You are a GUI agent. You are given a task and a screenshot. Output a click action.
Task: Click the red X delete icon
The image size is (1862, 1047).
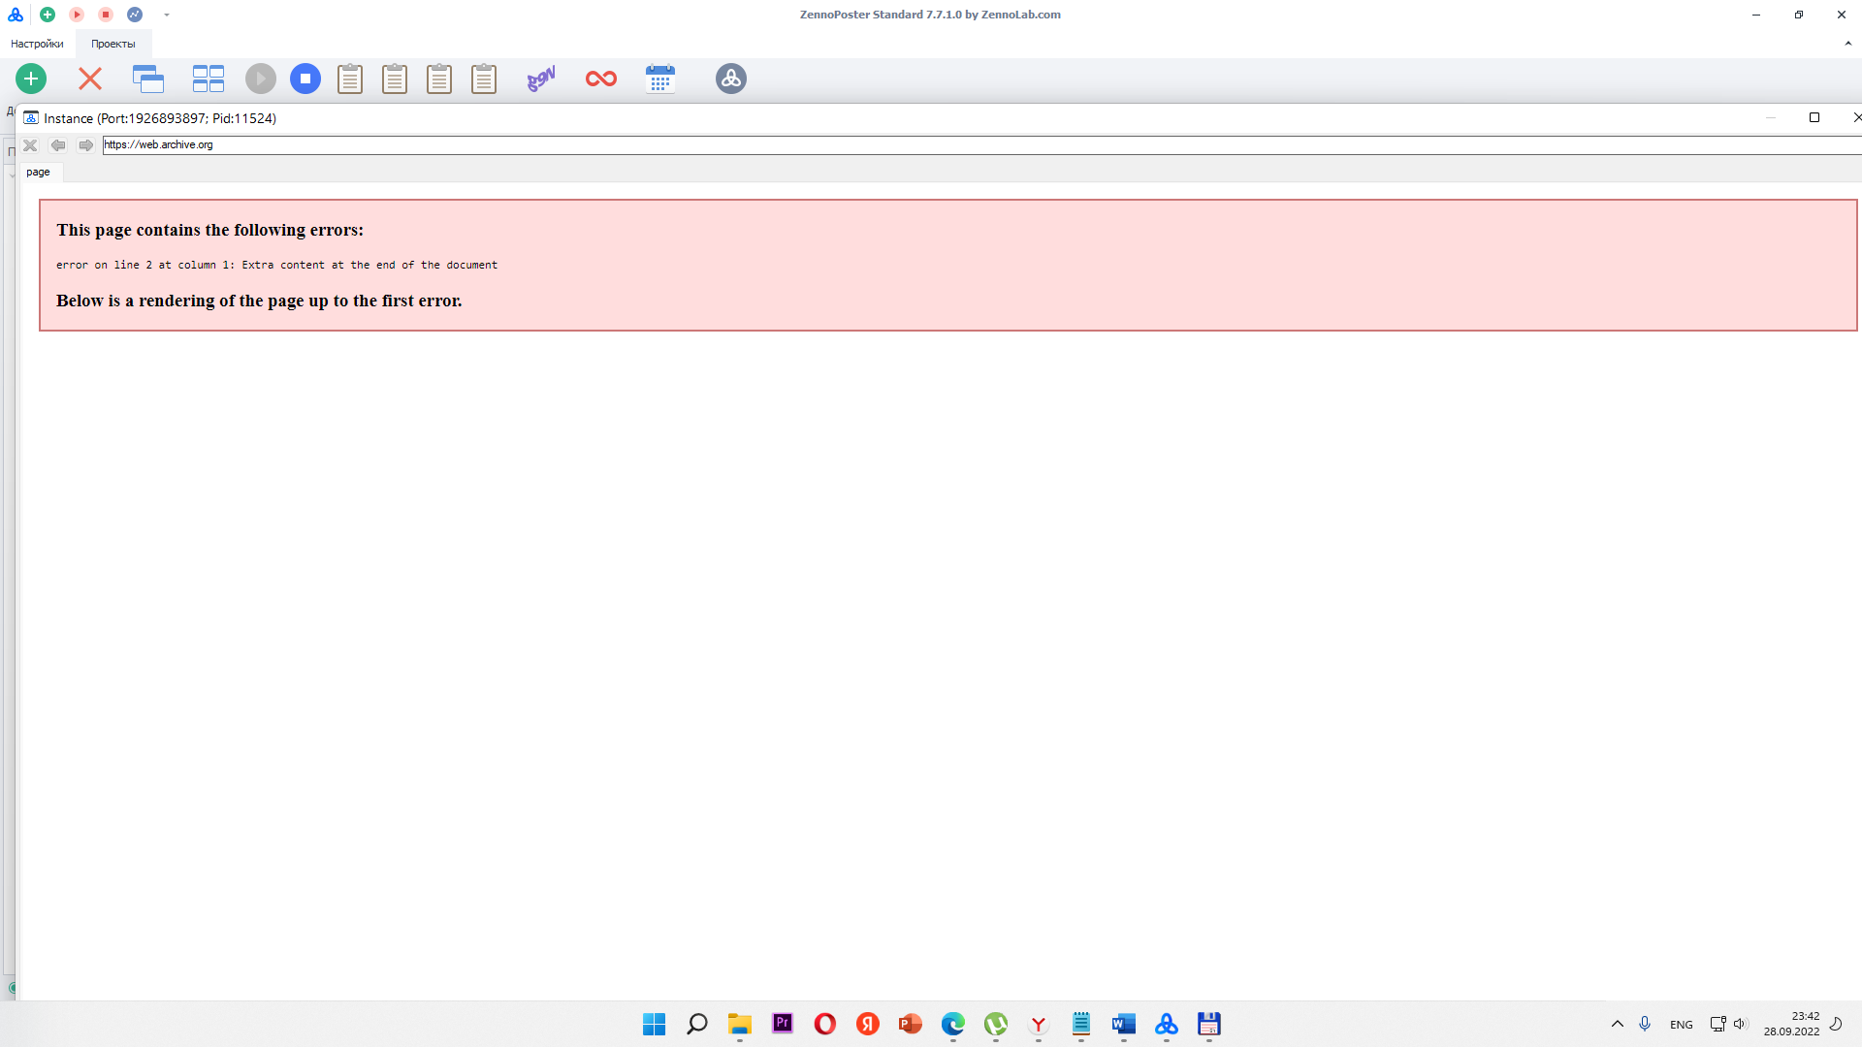(x=90, y=79)
